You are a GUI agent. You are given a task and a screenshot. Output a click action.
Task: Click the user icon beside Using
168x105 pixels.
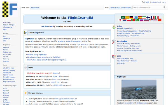114,27
